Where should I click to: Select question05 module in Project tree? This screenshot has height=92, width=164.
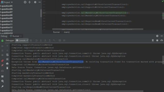tap(6, 6)
